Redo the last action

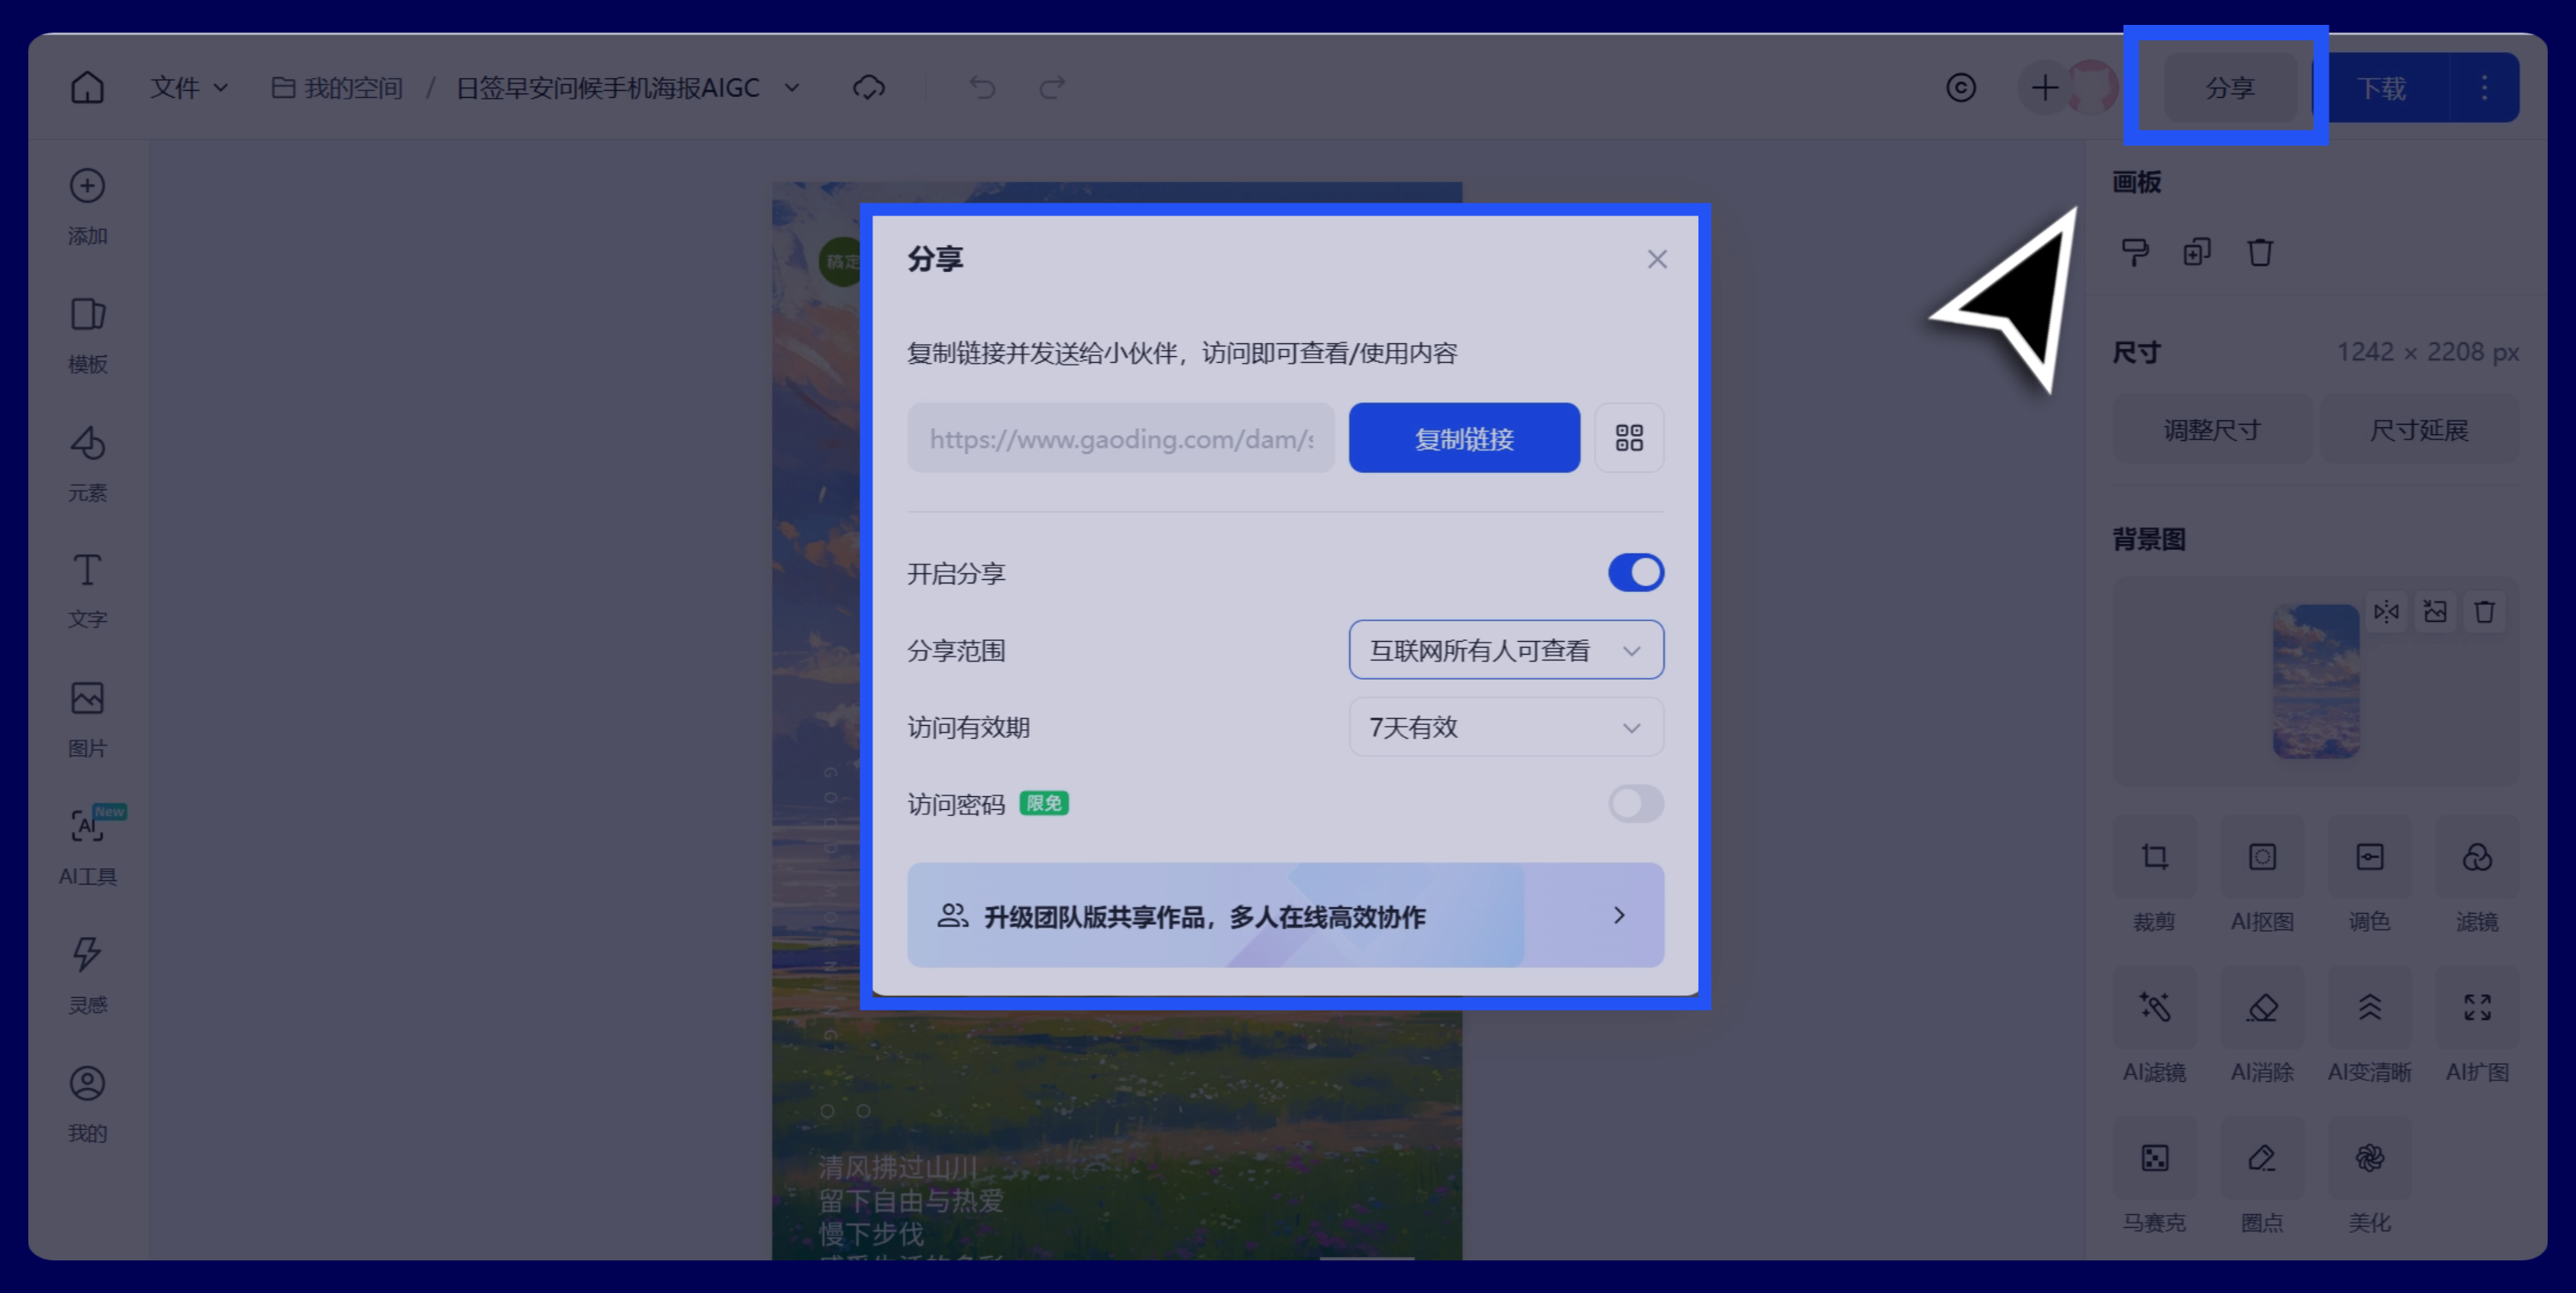coord(1052,88)
